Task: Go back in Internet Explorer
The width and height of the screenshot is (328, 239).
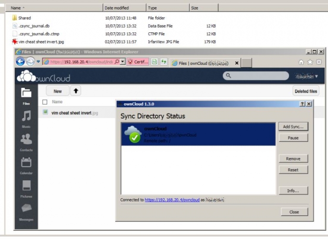Action: tap(20, 61)
